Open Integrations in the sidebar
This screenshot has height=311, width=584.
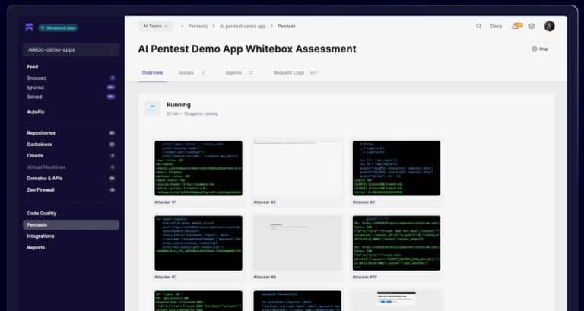click(x=40, y=236)
